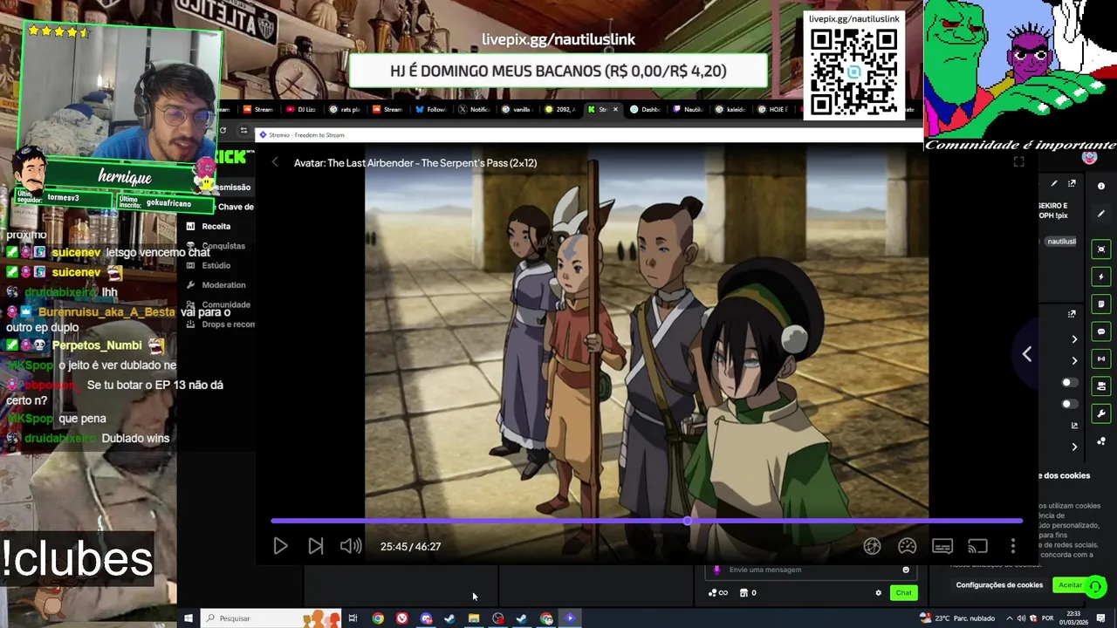Expand the second chevron row in Kick panel
This screenshot has height=628, width=1117.
pos(1074,360)
